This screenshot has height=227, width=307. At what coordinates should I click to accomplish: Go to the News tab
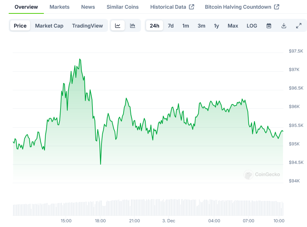pos(88,7)
